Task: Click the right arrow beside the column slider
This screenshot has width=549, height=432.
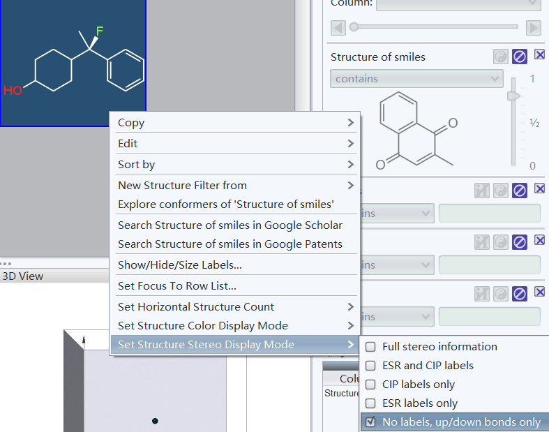Action: [x=534, y=27]
